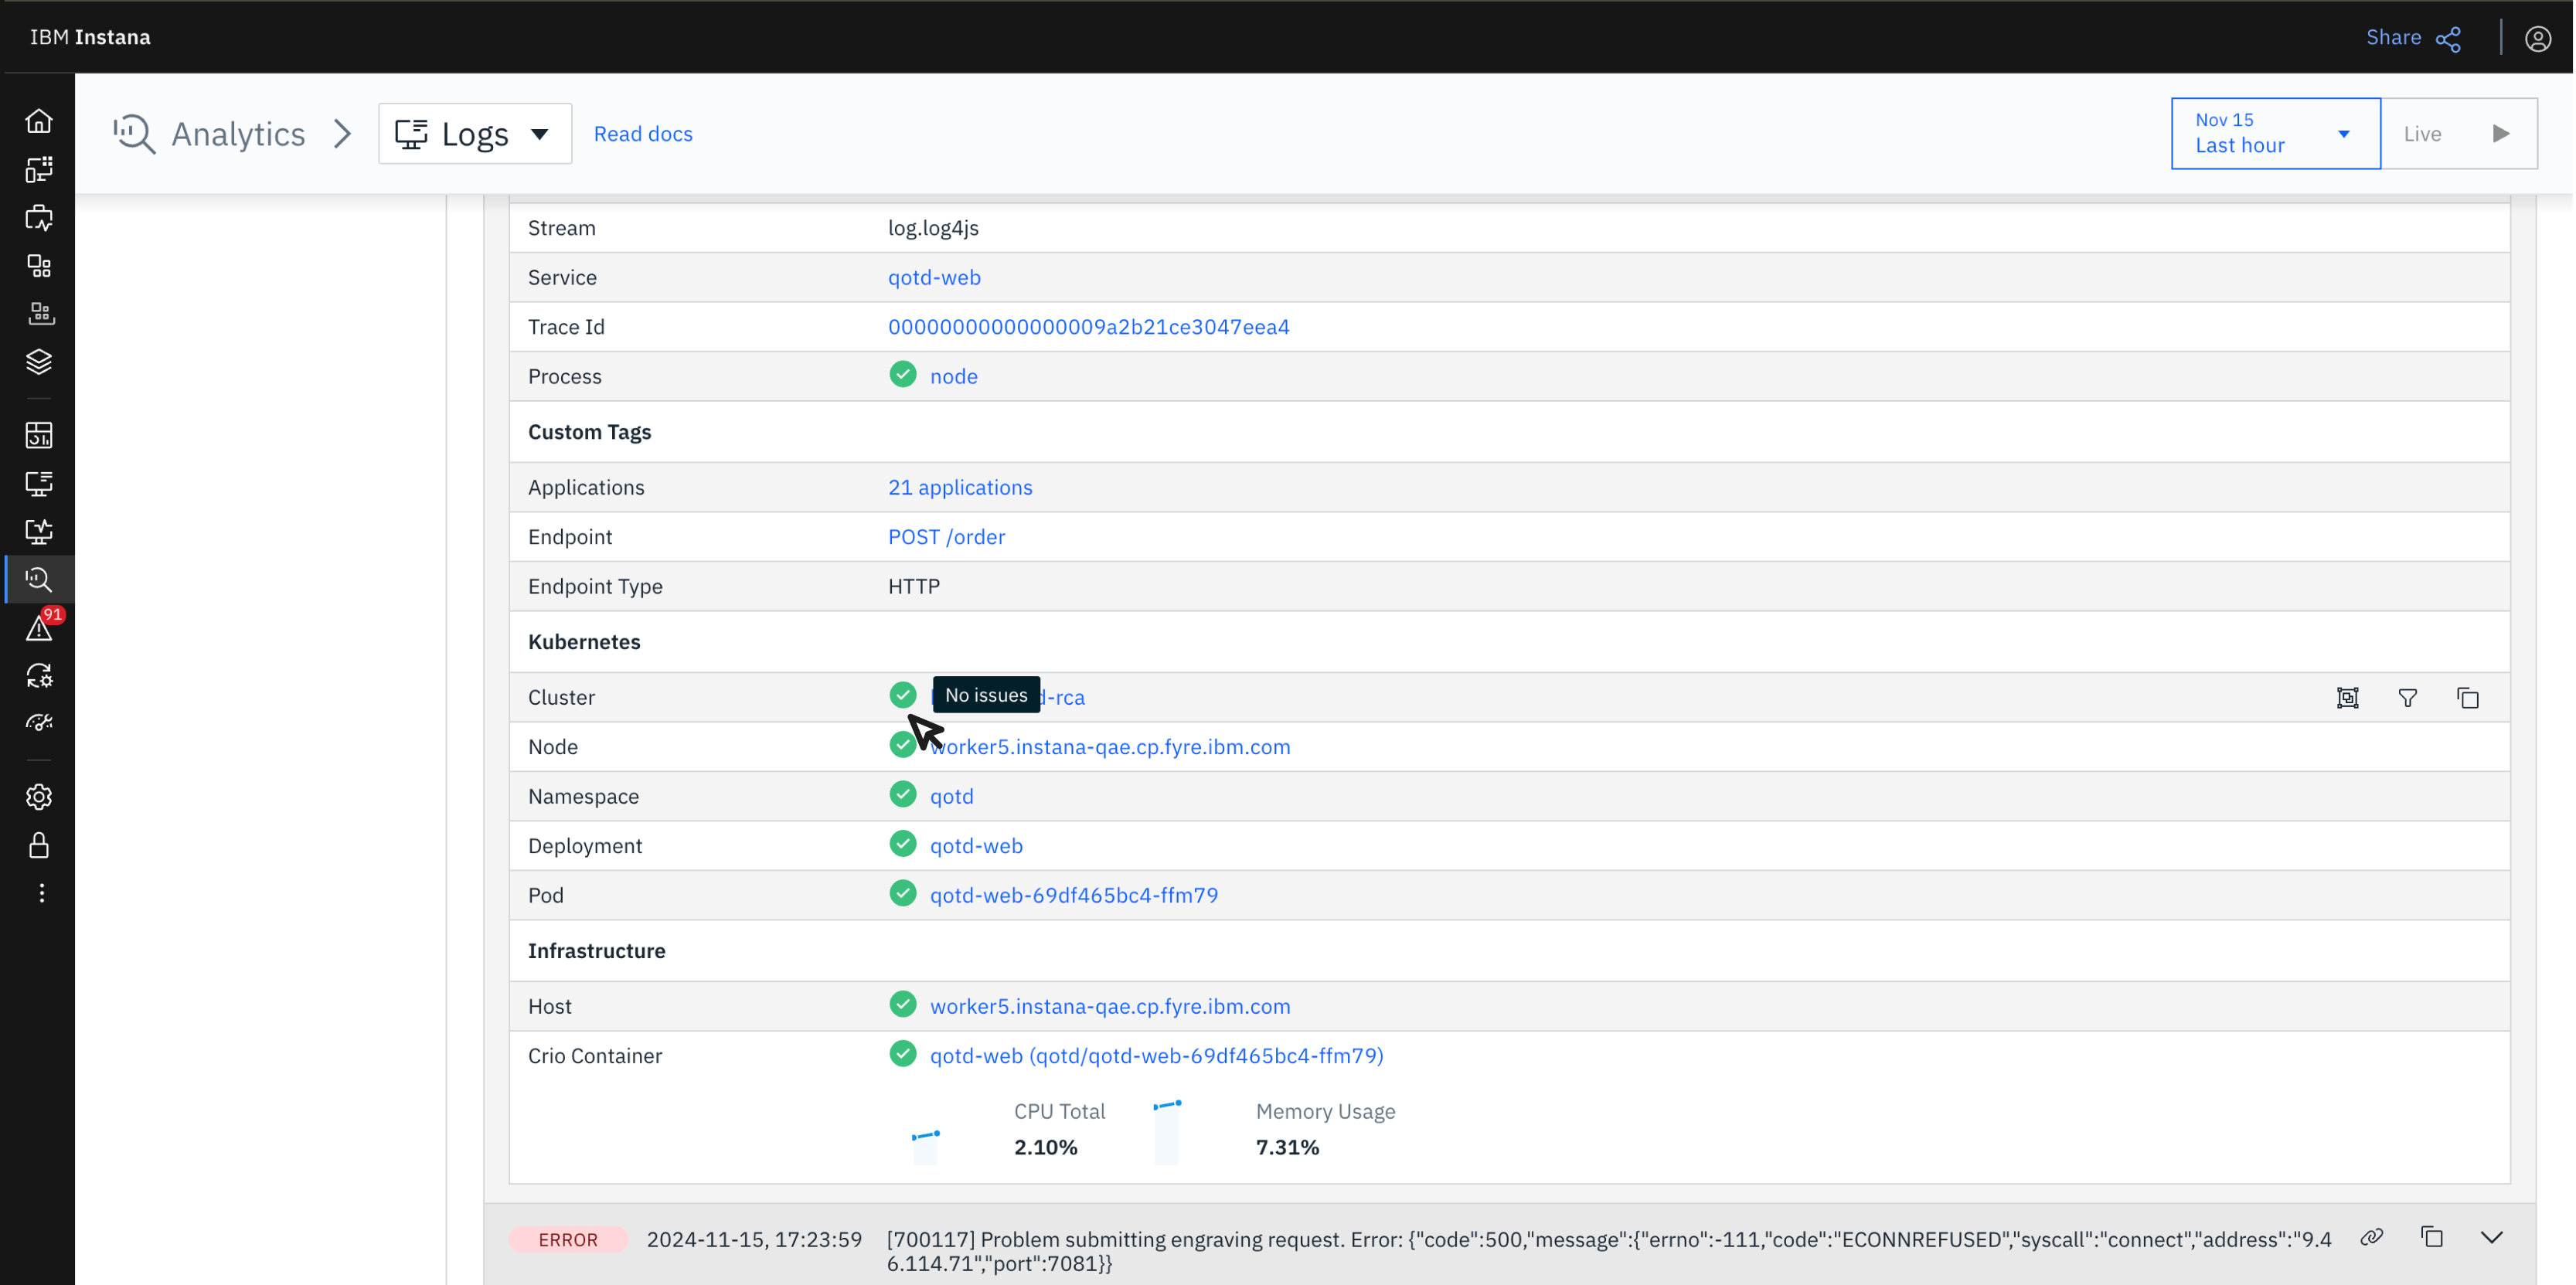Click the timestamp 2024-11-15, 17:23:59

coord(754,1240)
